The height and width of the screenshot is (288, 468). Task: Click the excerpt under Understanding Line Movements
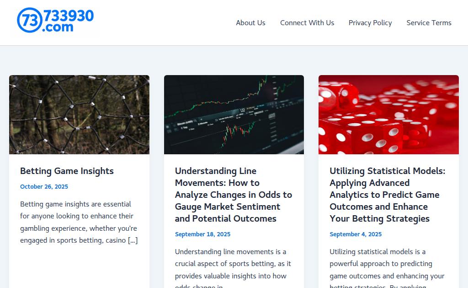pyautogui.click(x=233, y=264)
